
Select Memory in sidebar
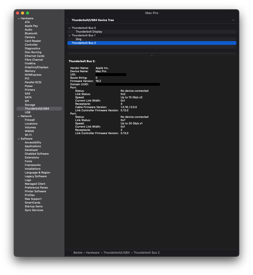point(30,71)
